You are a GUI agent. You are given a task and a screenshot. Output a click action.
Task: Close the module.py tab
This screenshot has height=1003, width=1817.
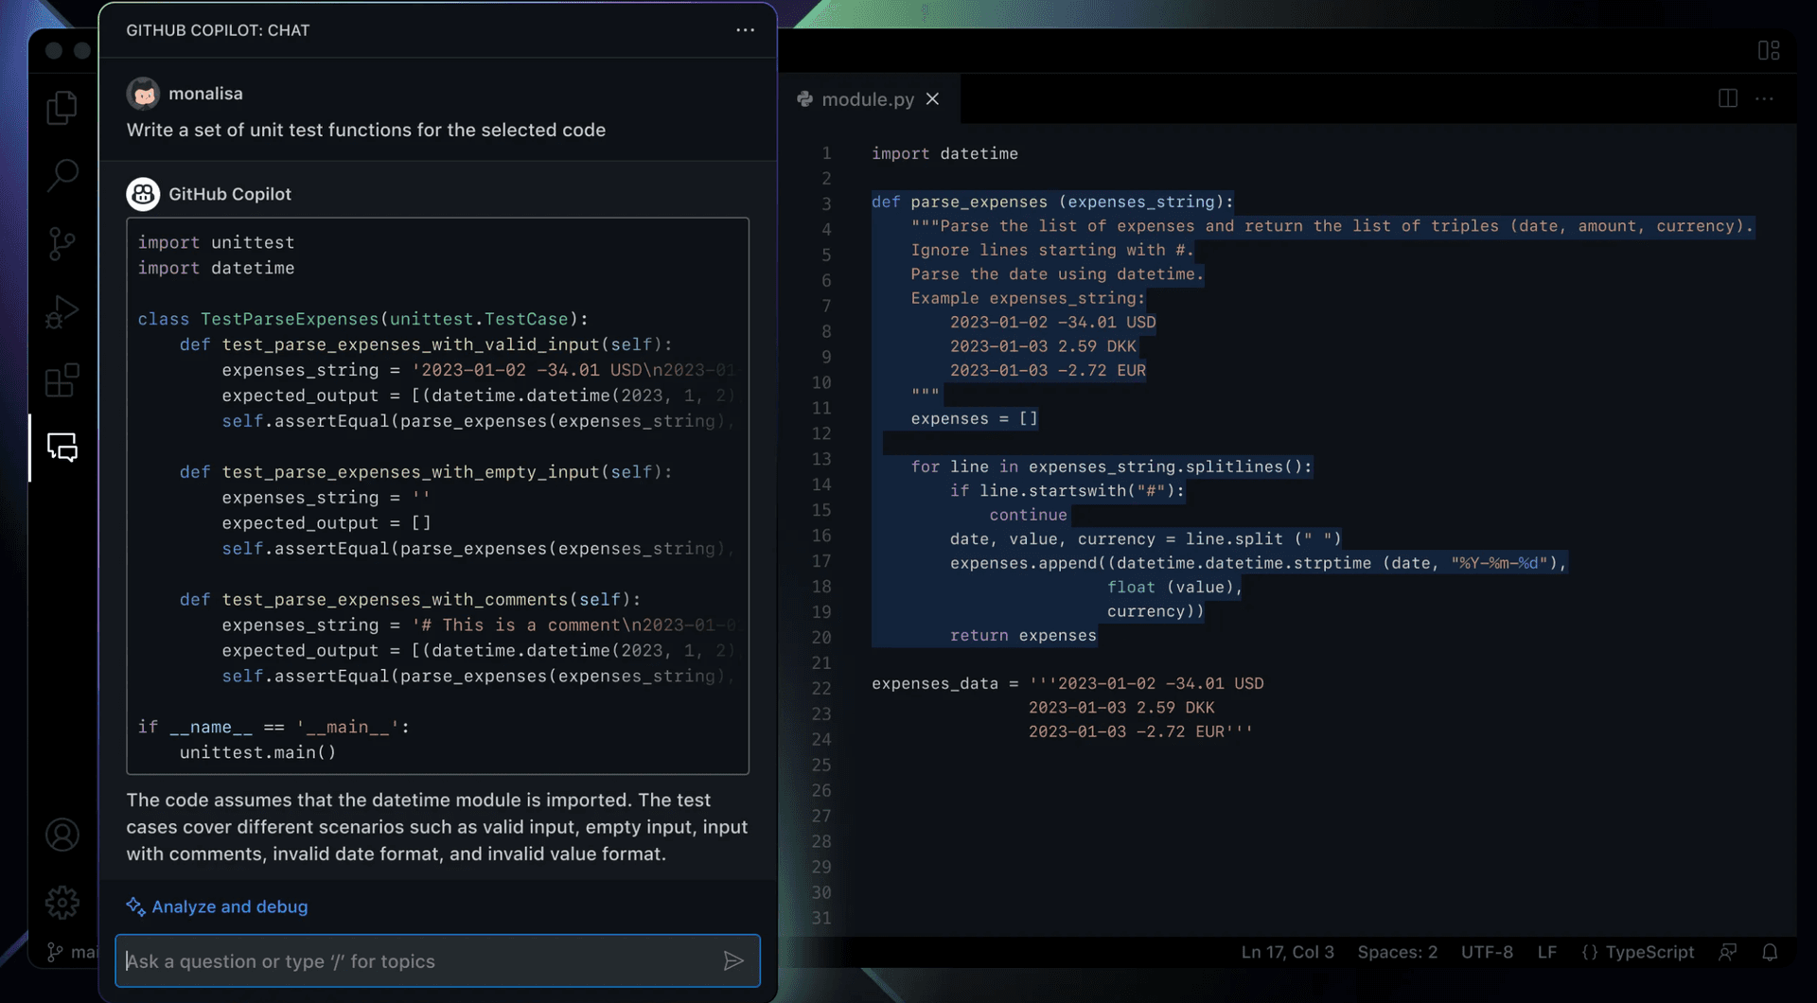click(932, 99)
